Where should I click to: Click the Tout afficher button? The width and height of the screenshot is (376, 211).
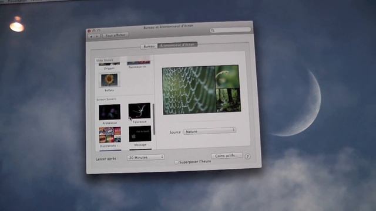116,35
